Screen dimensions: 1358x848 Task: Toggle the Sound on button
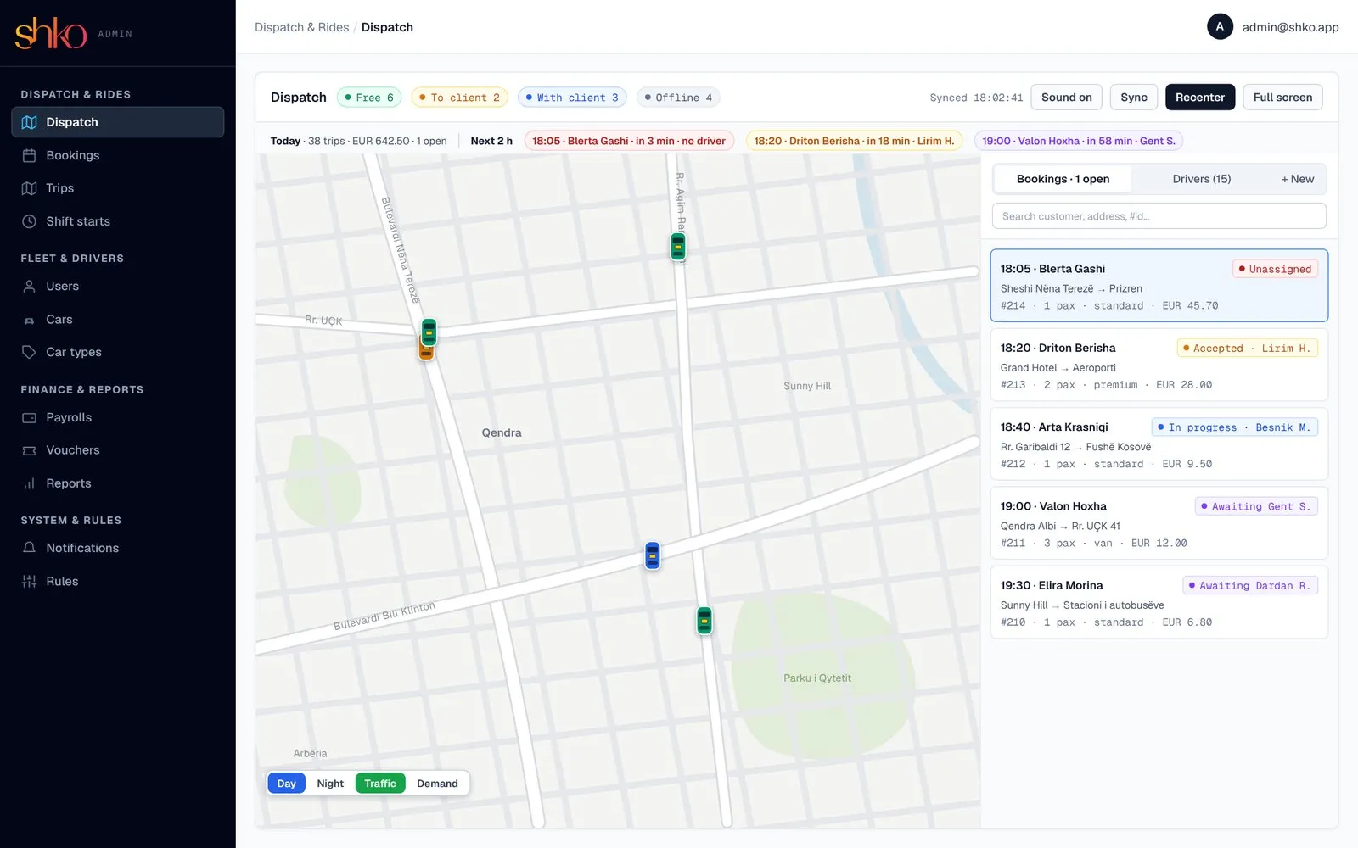click(x=1066, y=98)
